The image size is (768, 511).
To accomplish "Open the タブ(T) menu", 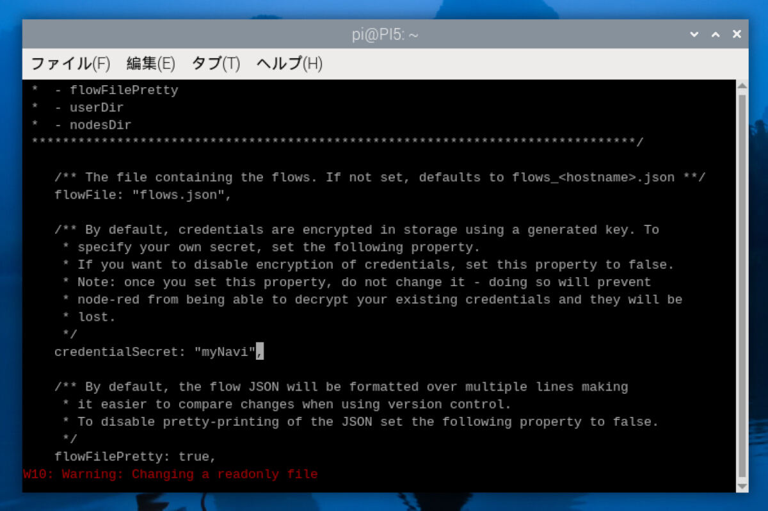I will [216, 63].
